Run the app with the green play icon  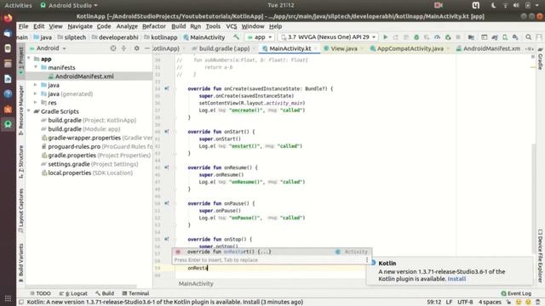pos(385,37)
